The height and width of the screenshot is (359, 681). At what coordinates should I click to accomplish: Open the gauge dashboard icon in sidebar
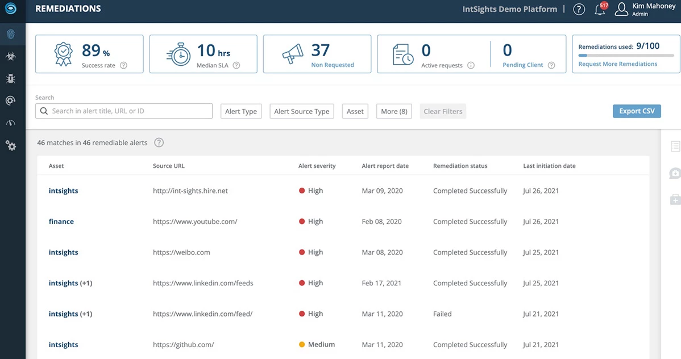tap(11, 123)
